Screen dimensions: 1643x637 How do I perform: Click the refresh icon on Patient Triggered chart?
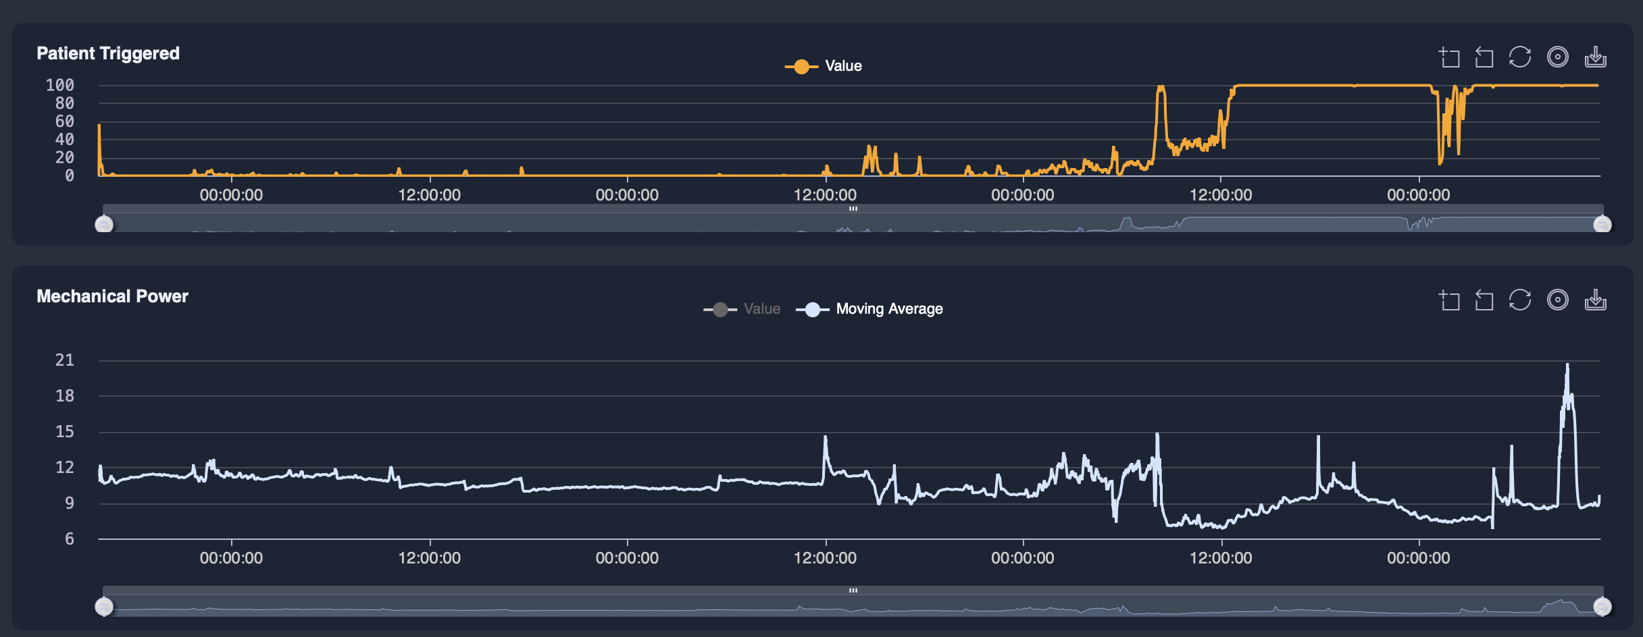(x=1521, y=58)
